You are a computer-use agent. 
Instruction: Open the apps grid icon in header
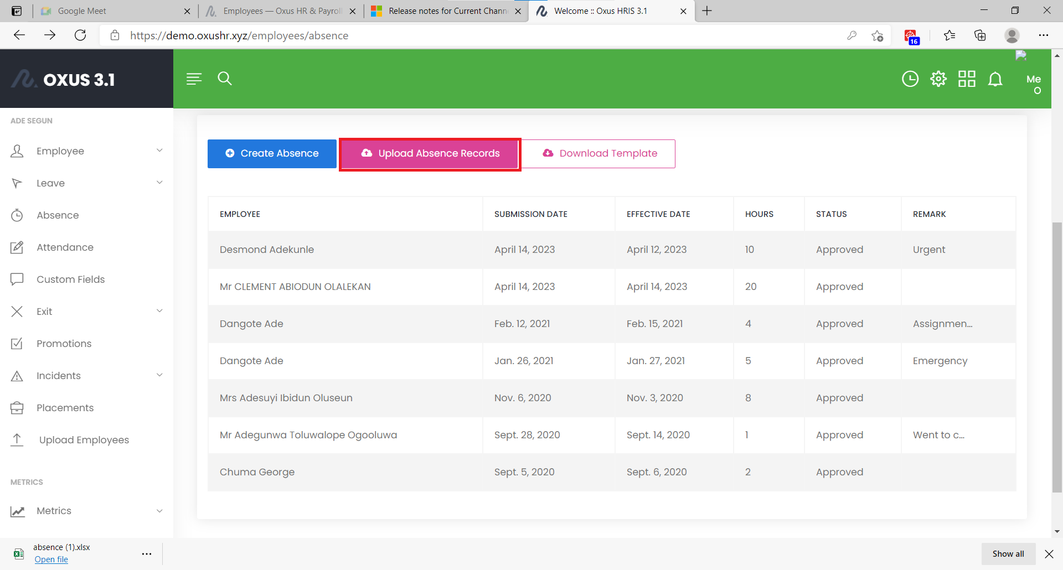[967, 79]
